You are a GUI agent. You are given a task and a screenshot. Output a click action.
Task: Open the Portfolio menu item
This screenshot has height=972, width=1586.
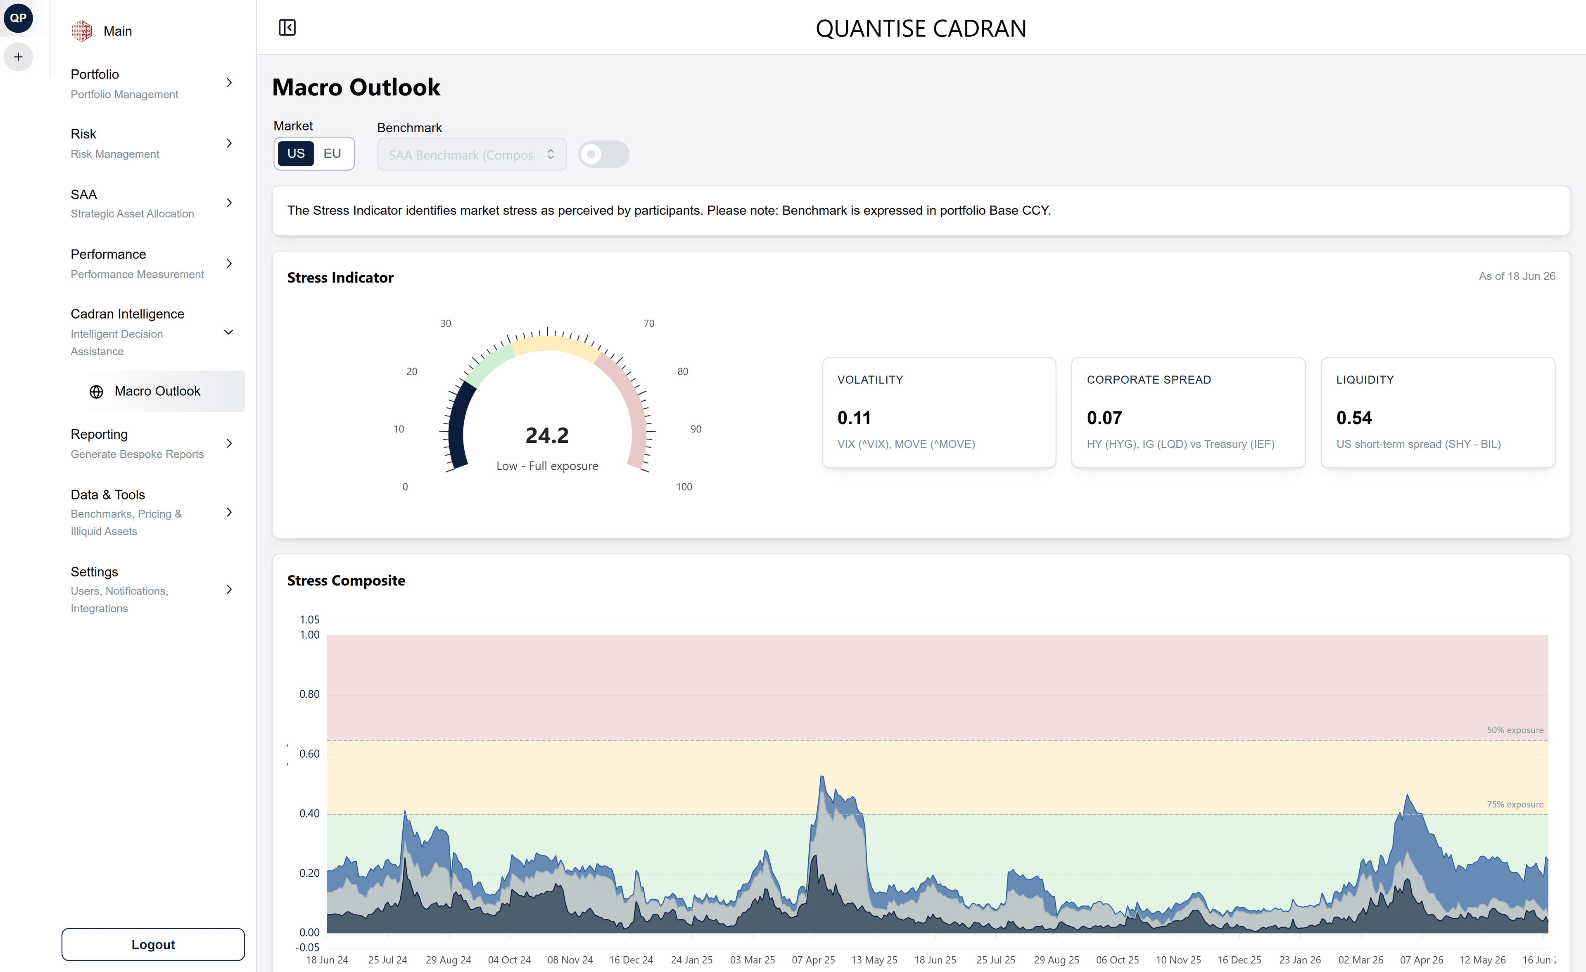tap(153, 84)
